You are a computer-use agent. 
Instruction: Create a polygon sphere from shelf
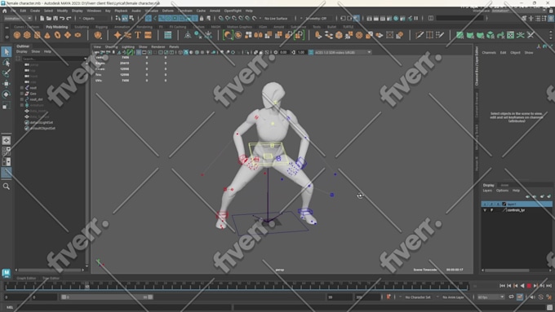point(17,35)
